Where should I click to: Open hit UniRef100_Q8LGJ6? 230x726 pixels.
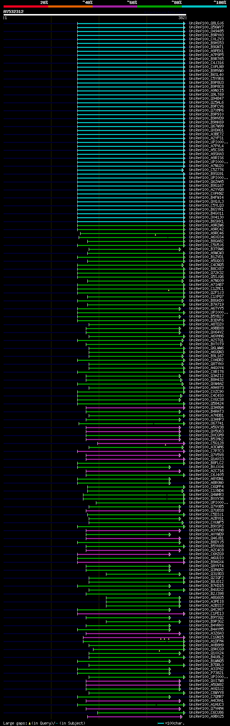[x=206, y=23]
